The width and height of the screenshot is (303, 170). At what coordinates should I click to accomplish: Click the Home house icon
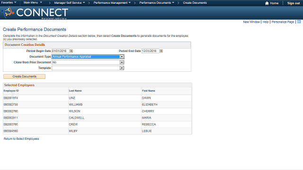pos(267,3)
